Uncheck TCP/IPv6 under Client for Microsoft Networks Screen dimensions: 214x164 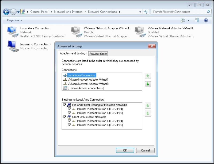click(x=70, y=125)
